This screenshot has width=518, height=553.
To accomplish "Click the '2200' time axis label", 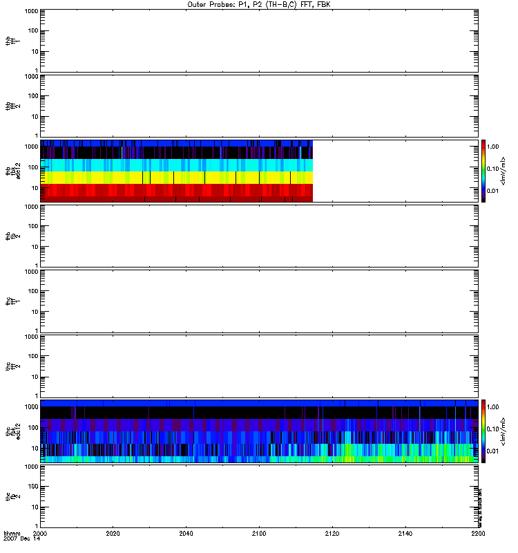I will [x=478, y=534].
